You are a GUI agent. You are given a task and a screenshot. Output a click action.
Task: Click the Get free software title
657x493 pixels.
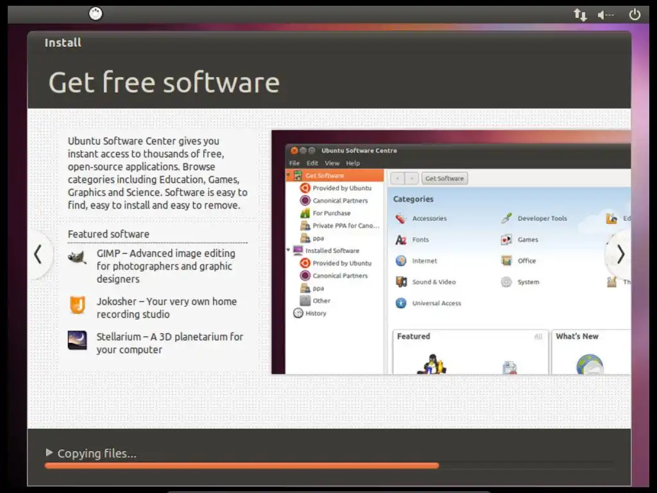pyautogui.click(x=164, y=82)
